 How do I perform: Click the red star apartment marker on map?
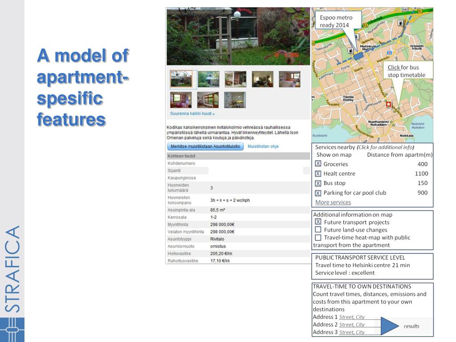pos(388,104)
